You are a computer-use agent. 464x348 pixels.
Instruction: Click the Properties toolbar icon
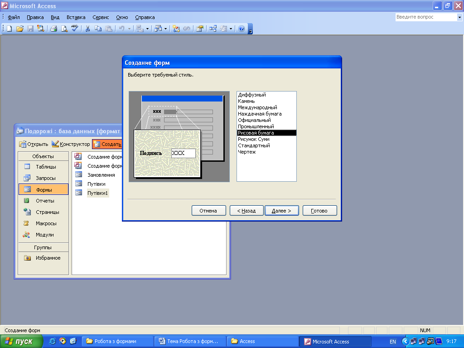(200, 29)
